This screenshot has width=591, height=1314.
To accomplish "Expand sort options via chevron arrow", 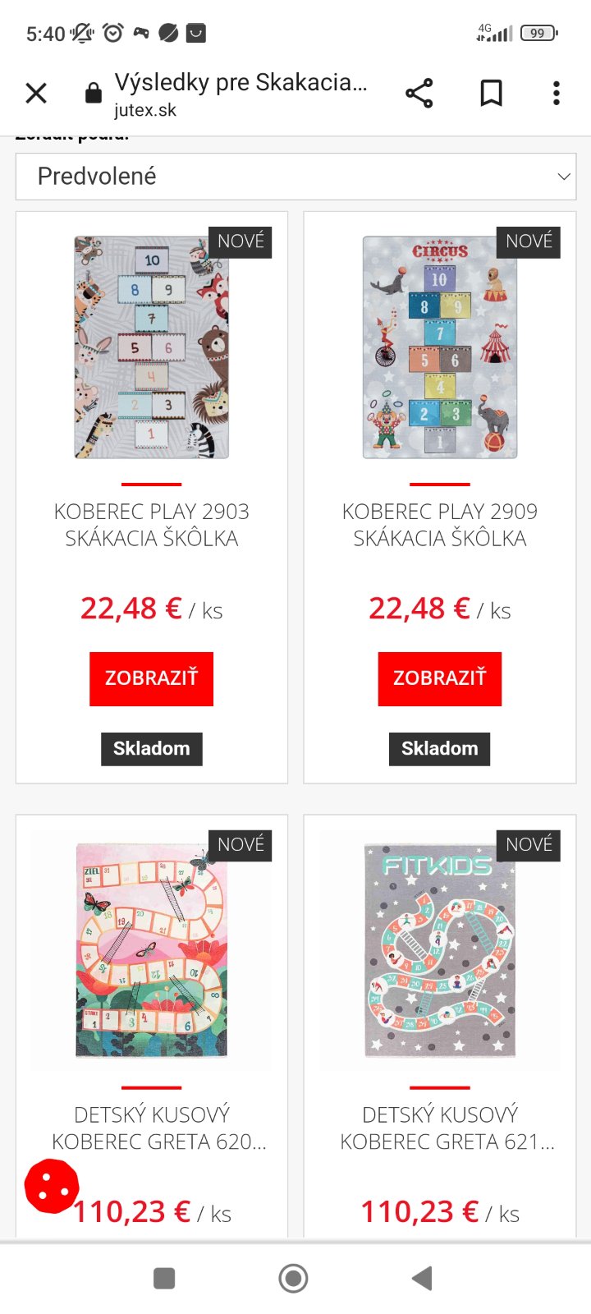I will pyautogui.click(x=563, y=177).
